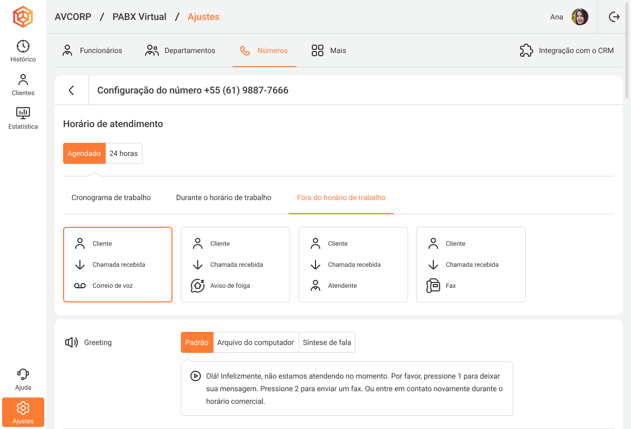
Task: Open Ana's user profile avatar
Action: pyautogui.click(x=580, y=17)
